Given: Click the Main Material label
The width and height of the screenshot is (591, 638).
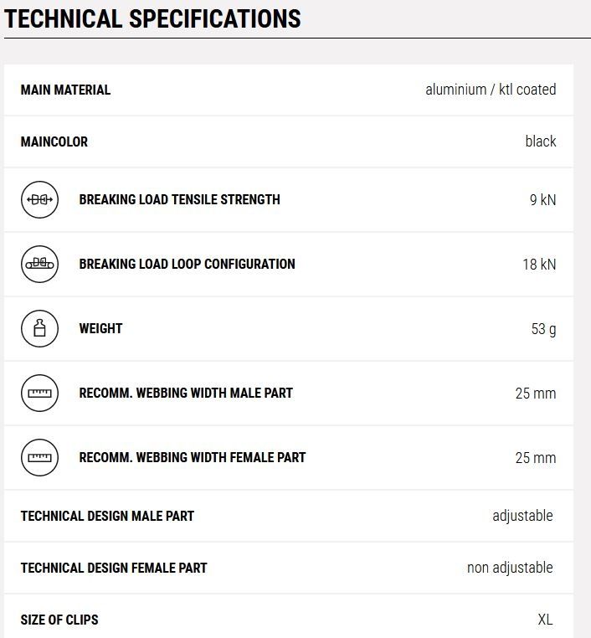Looking at the screenshot, I should 65,90.
